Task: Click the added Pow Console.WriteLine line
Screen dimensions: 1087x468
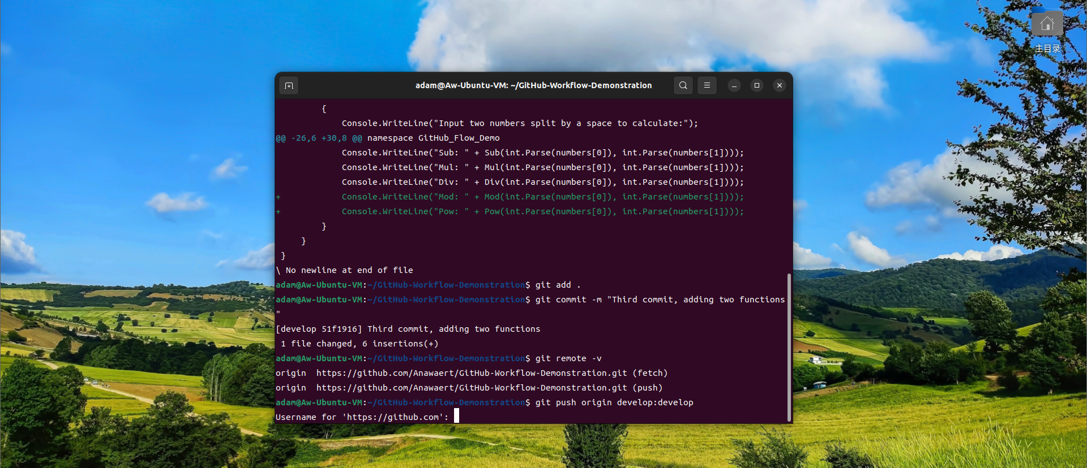Action: tap(542, 211)
